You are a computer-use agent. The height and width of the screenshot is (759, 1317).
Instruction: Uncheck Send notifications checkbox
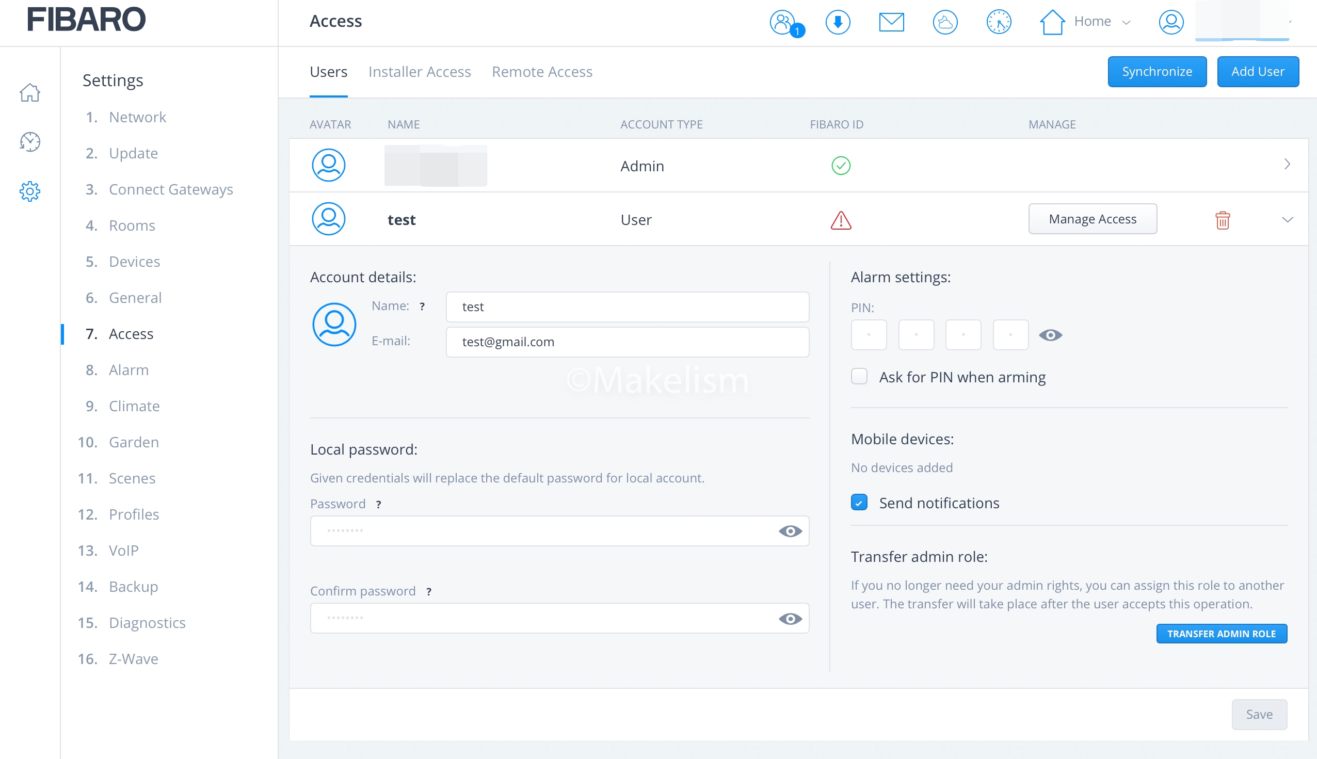pos(859,503)
